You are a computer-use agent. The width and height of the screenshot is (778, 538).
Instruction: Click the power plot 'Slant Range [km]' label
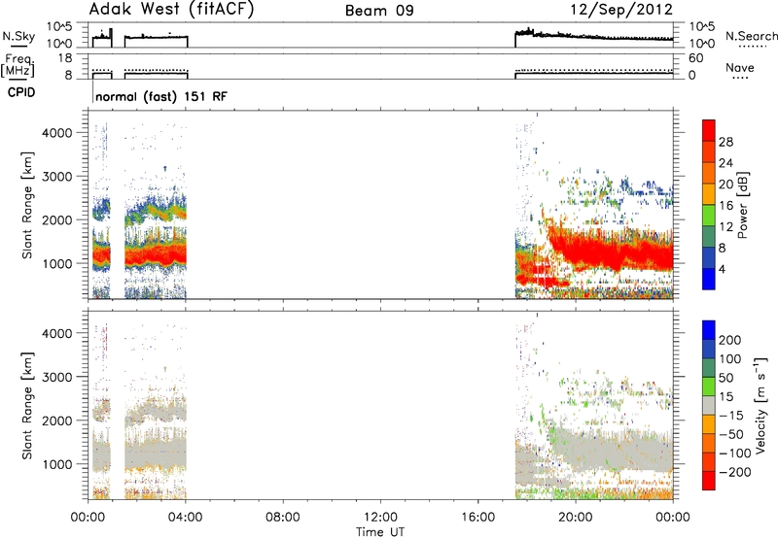tap(27, 205)
